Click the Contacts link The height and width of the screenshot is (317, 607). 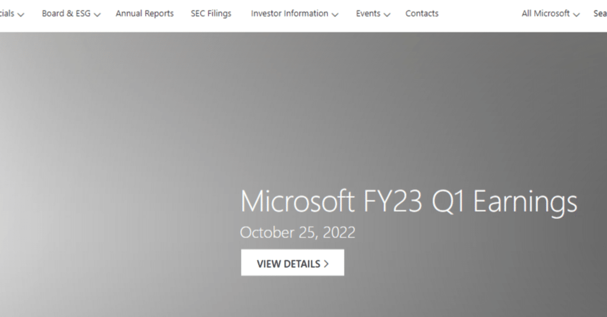(x=422, y=13)
